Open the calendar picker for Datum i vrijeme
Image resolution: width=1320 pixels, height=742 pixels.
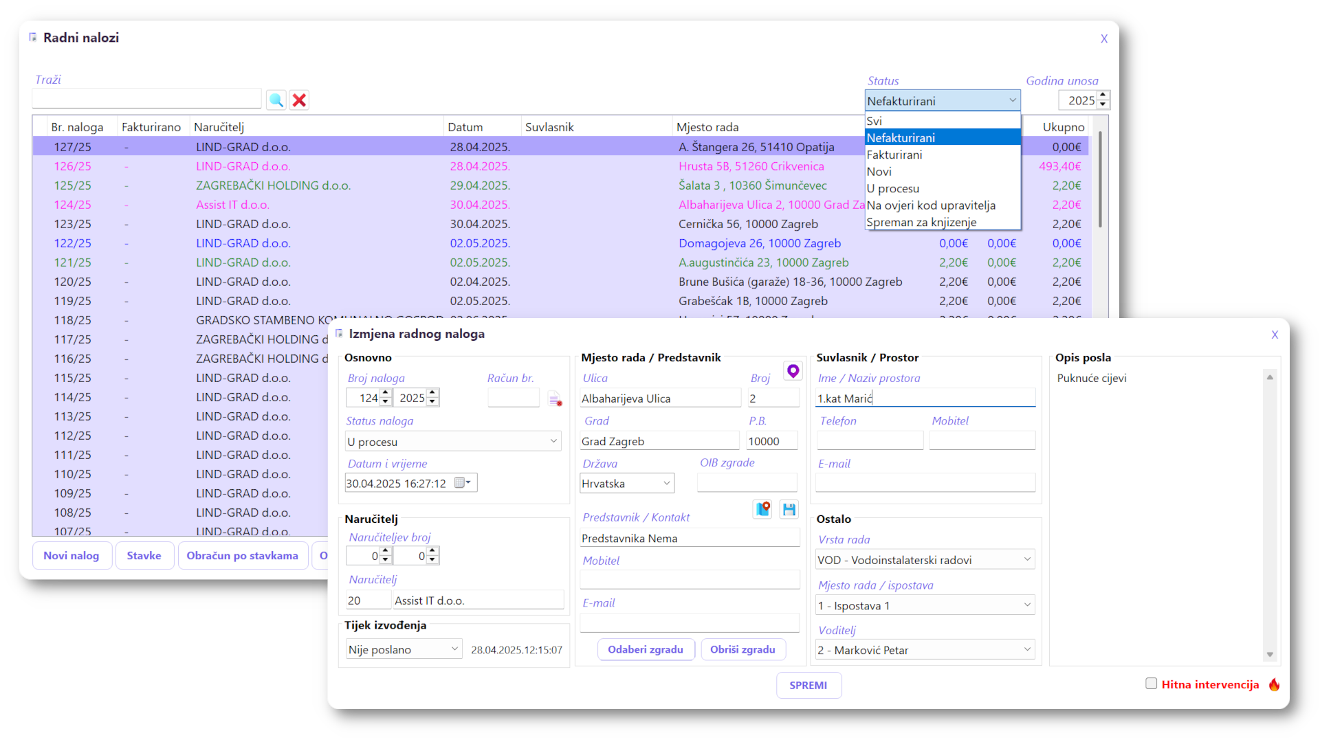pyautogui.click(x=463, y=483)
